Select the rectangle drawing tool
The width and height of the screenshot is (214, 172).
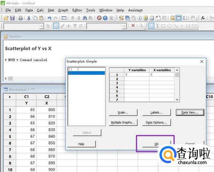(x=163, y=26)
